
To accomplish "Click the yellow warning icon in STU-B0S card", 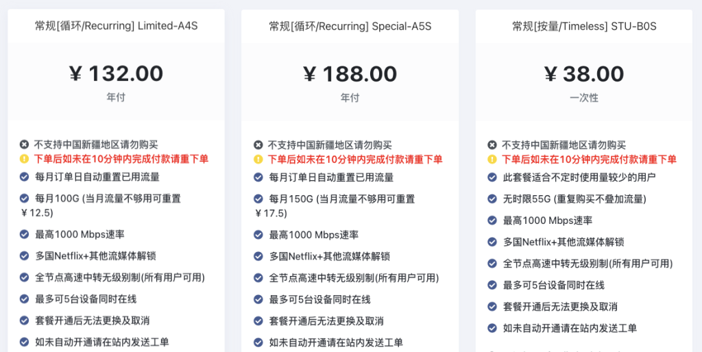I will (492, 160).
